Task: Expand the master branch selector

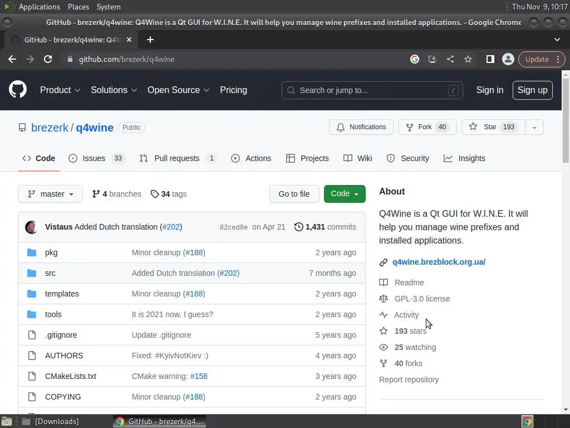Action: pyautogui.click(x=51, y=194)
